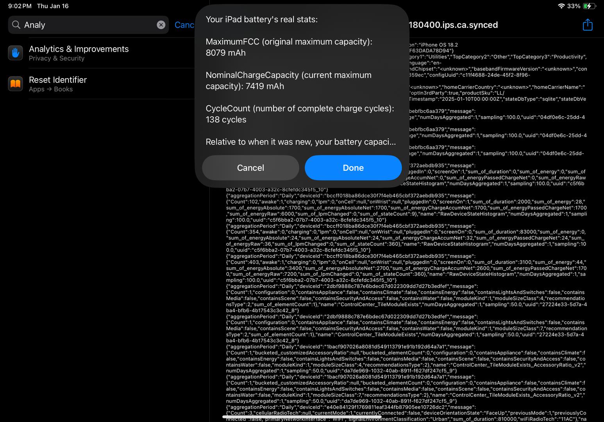604x422 pixels.
Task: Tap the log line with "Count":354,"awake":0
Action: (x=406, y=232)
